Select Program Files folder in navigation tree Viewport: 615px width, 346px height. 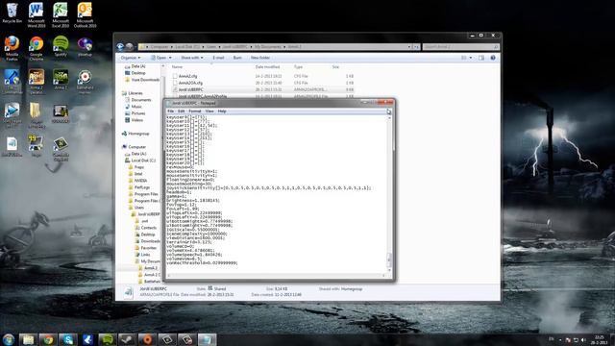(146, 194)
